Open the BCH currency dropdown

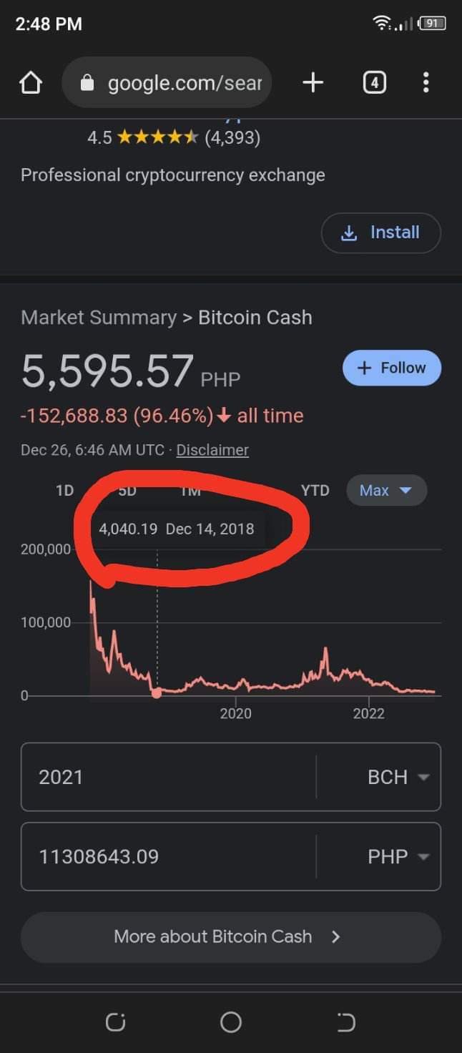[398, 778]
